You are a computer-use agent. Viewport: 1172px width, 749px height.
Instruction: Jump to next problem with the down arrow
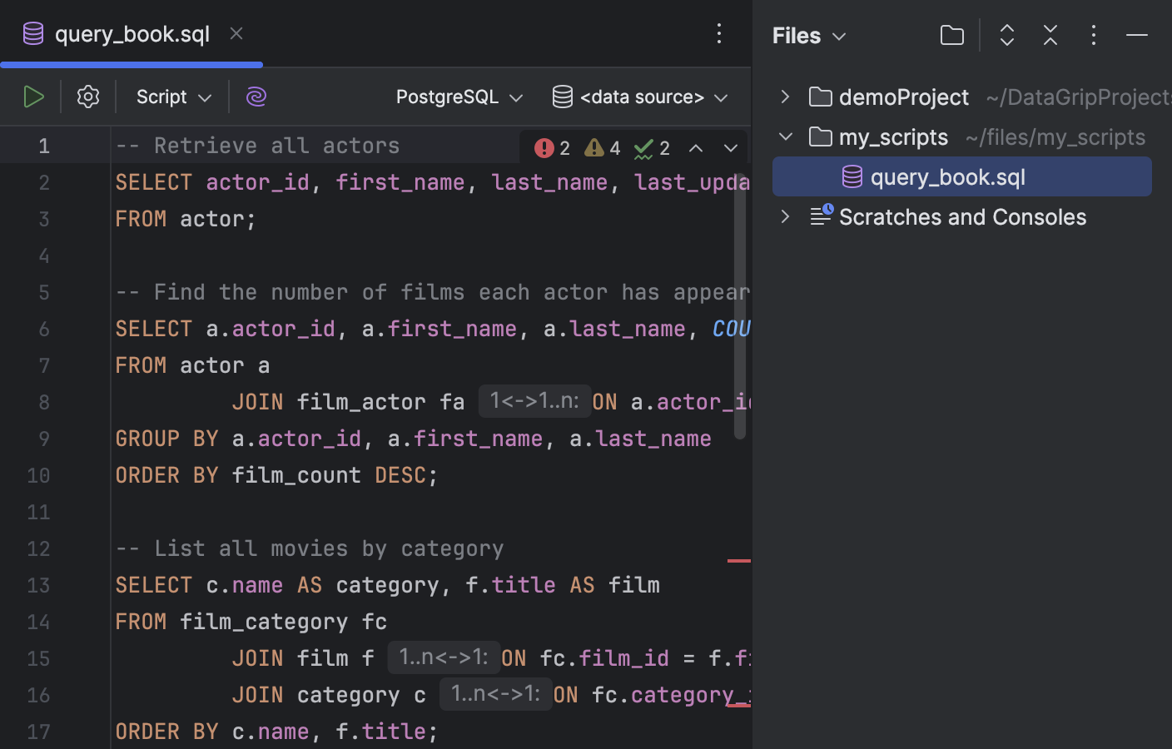730,147
